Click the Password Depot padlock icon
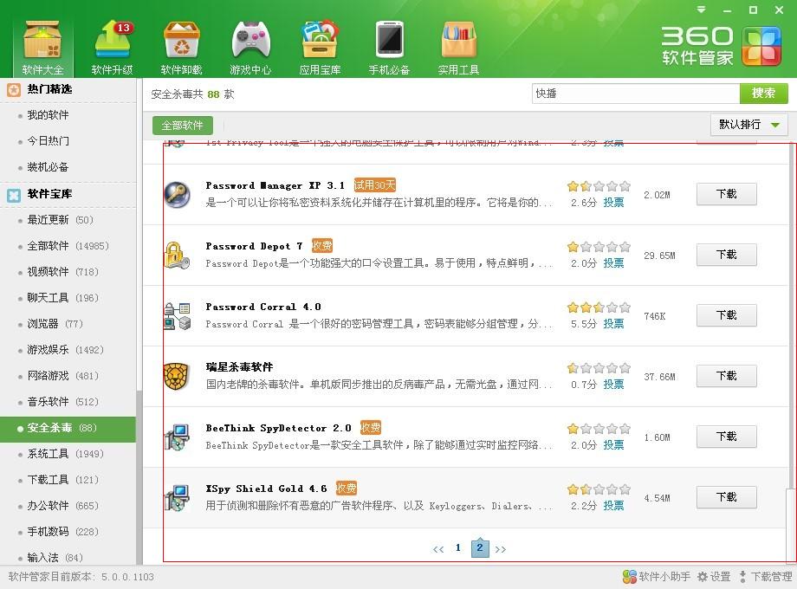The height and width of the screenshot is (589, 797). pyautogui.click(x=177, y=255)
